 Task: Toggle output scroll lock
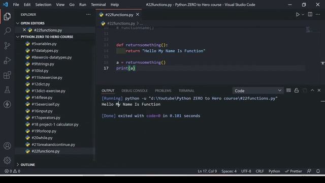pos(297,90)
